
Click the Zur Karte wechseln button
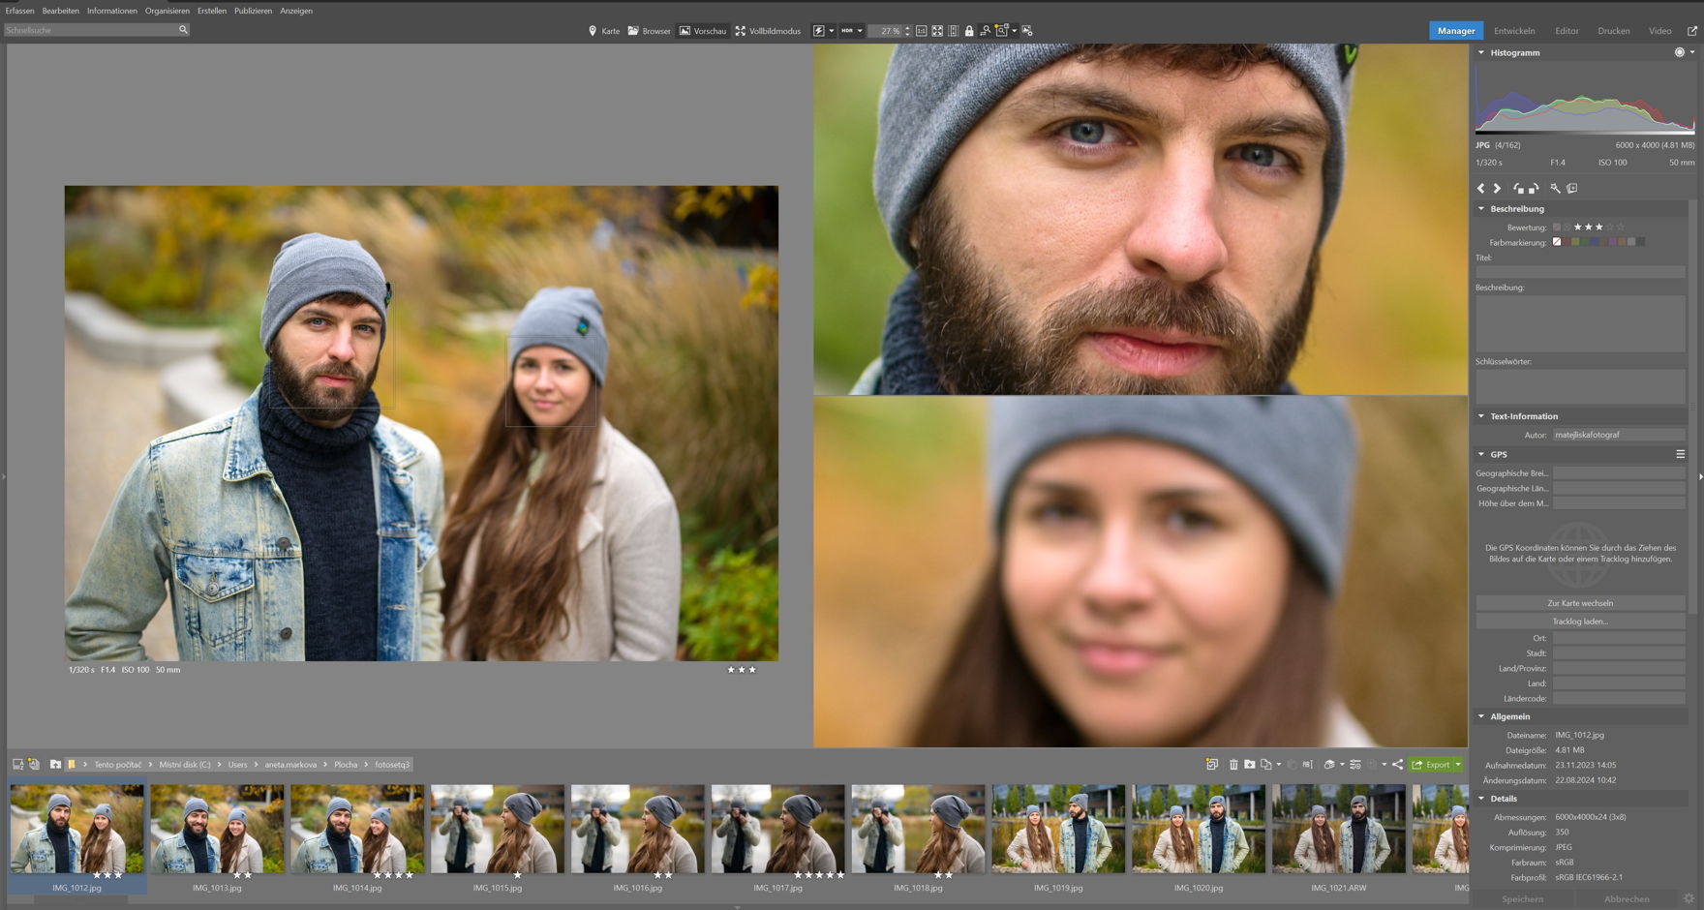[x=1580, y=603]
